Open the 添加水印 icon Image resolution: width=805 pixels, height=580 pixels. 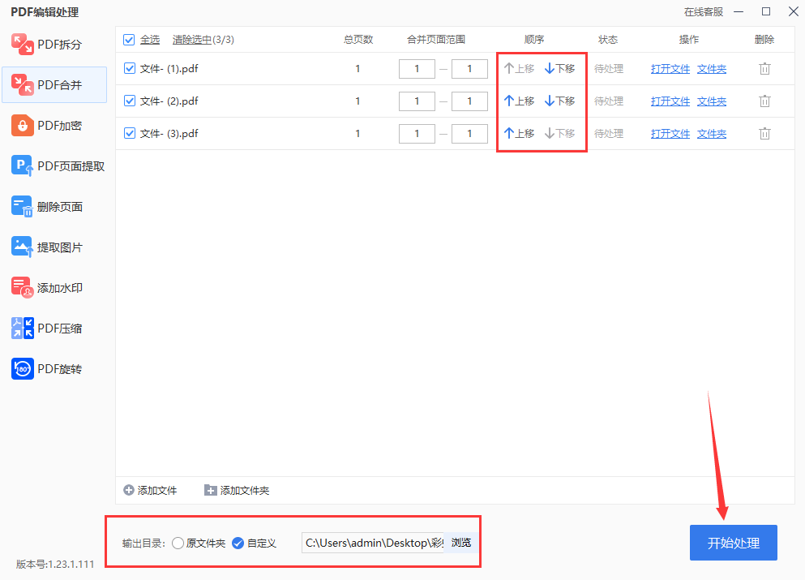pyautogui.click(x=23, y=288)
